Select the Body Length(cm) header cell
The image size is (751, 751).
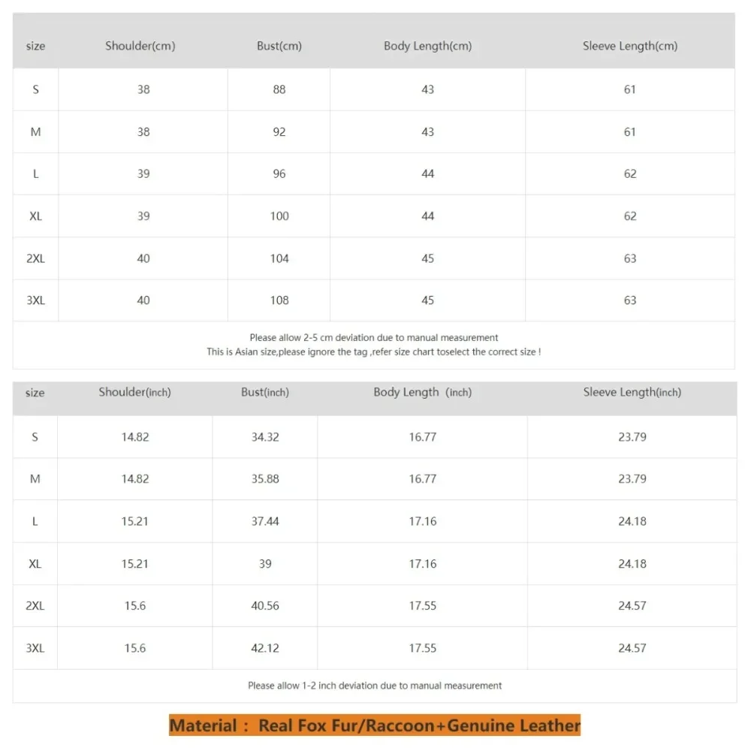point(427,46)
